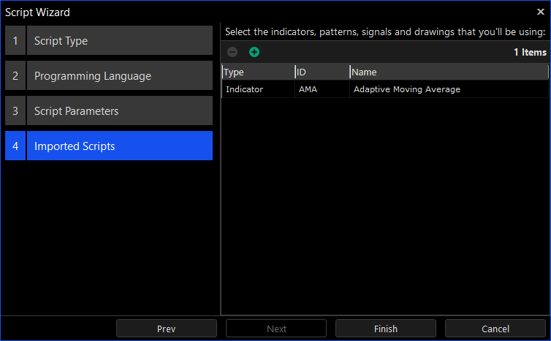This screenshot has width=551, height=341.
Task: Click the green plus add-import icon
Action: 254,52
